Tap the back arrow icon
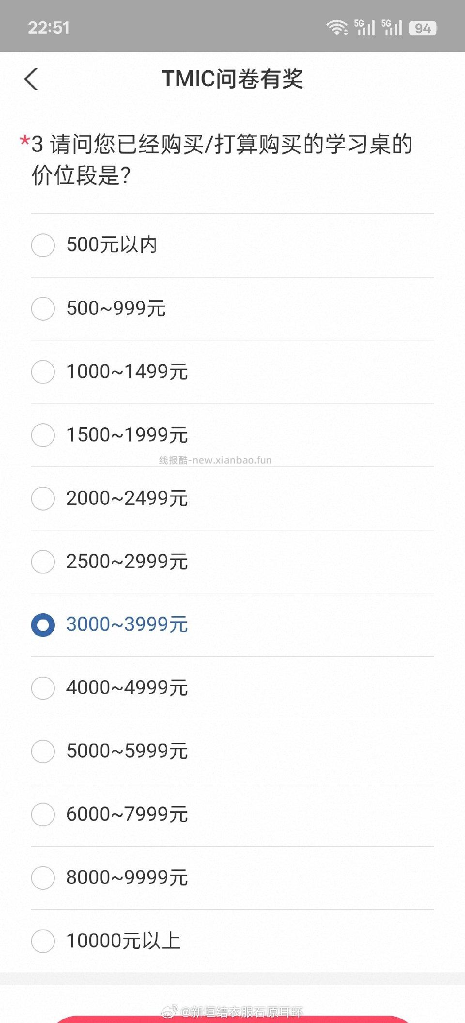 pos(31,79)
